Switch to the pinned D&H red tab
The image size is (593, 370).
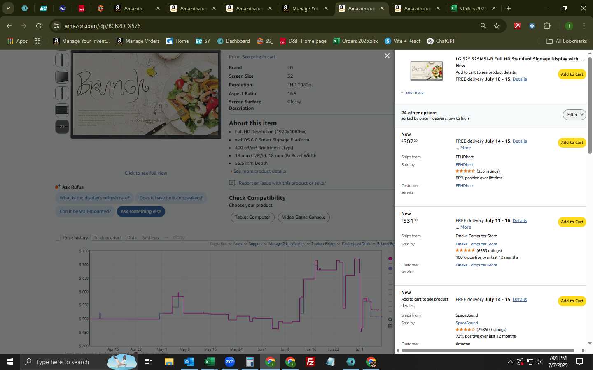point(81,8)
